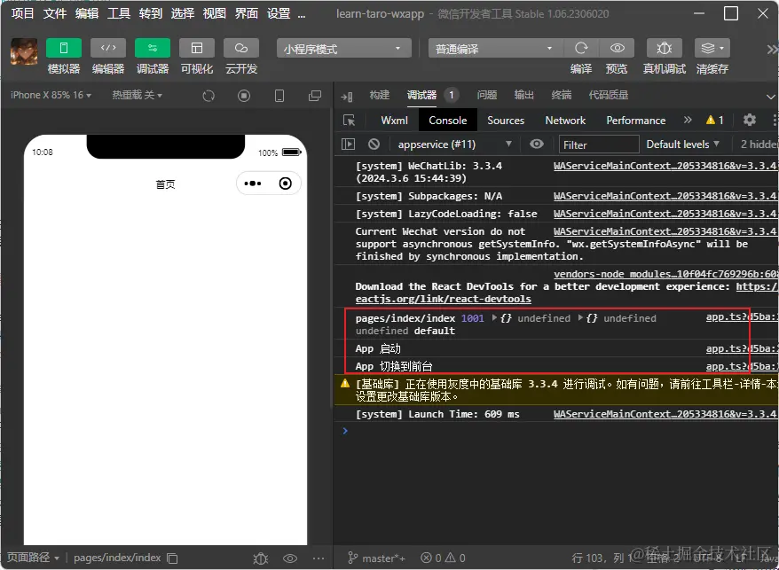Open the 可视化 visual layout tool
Image resolution: width=779 pixels, height=570 pixels.
point(197,48)
